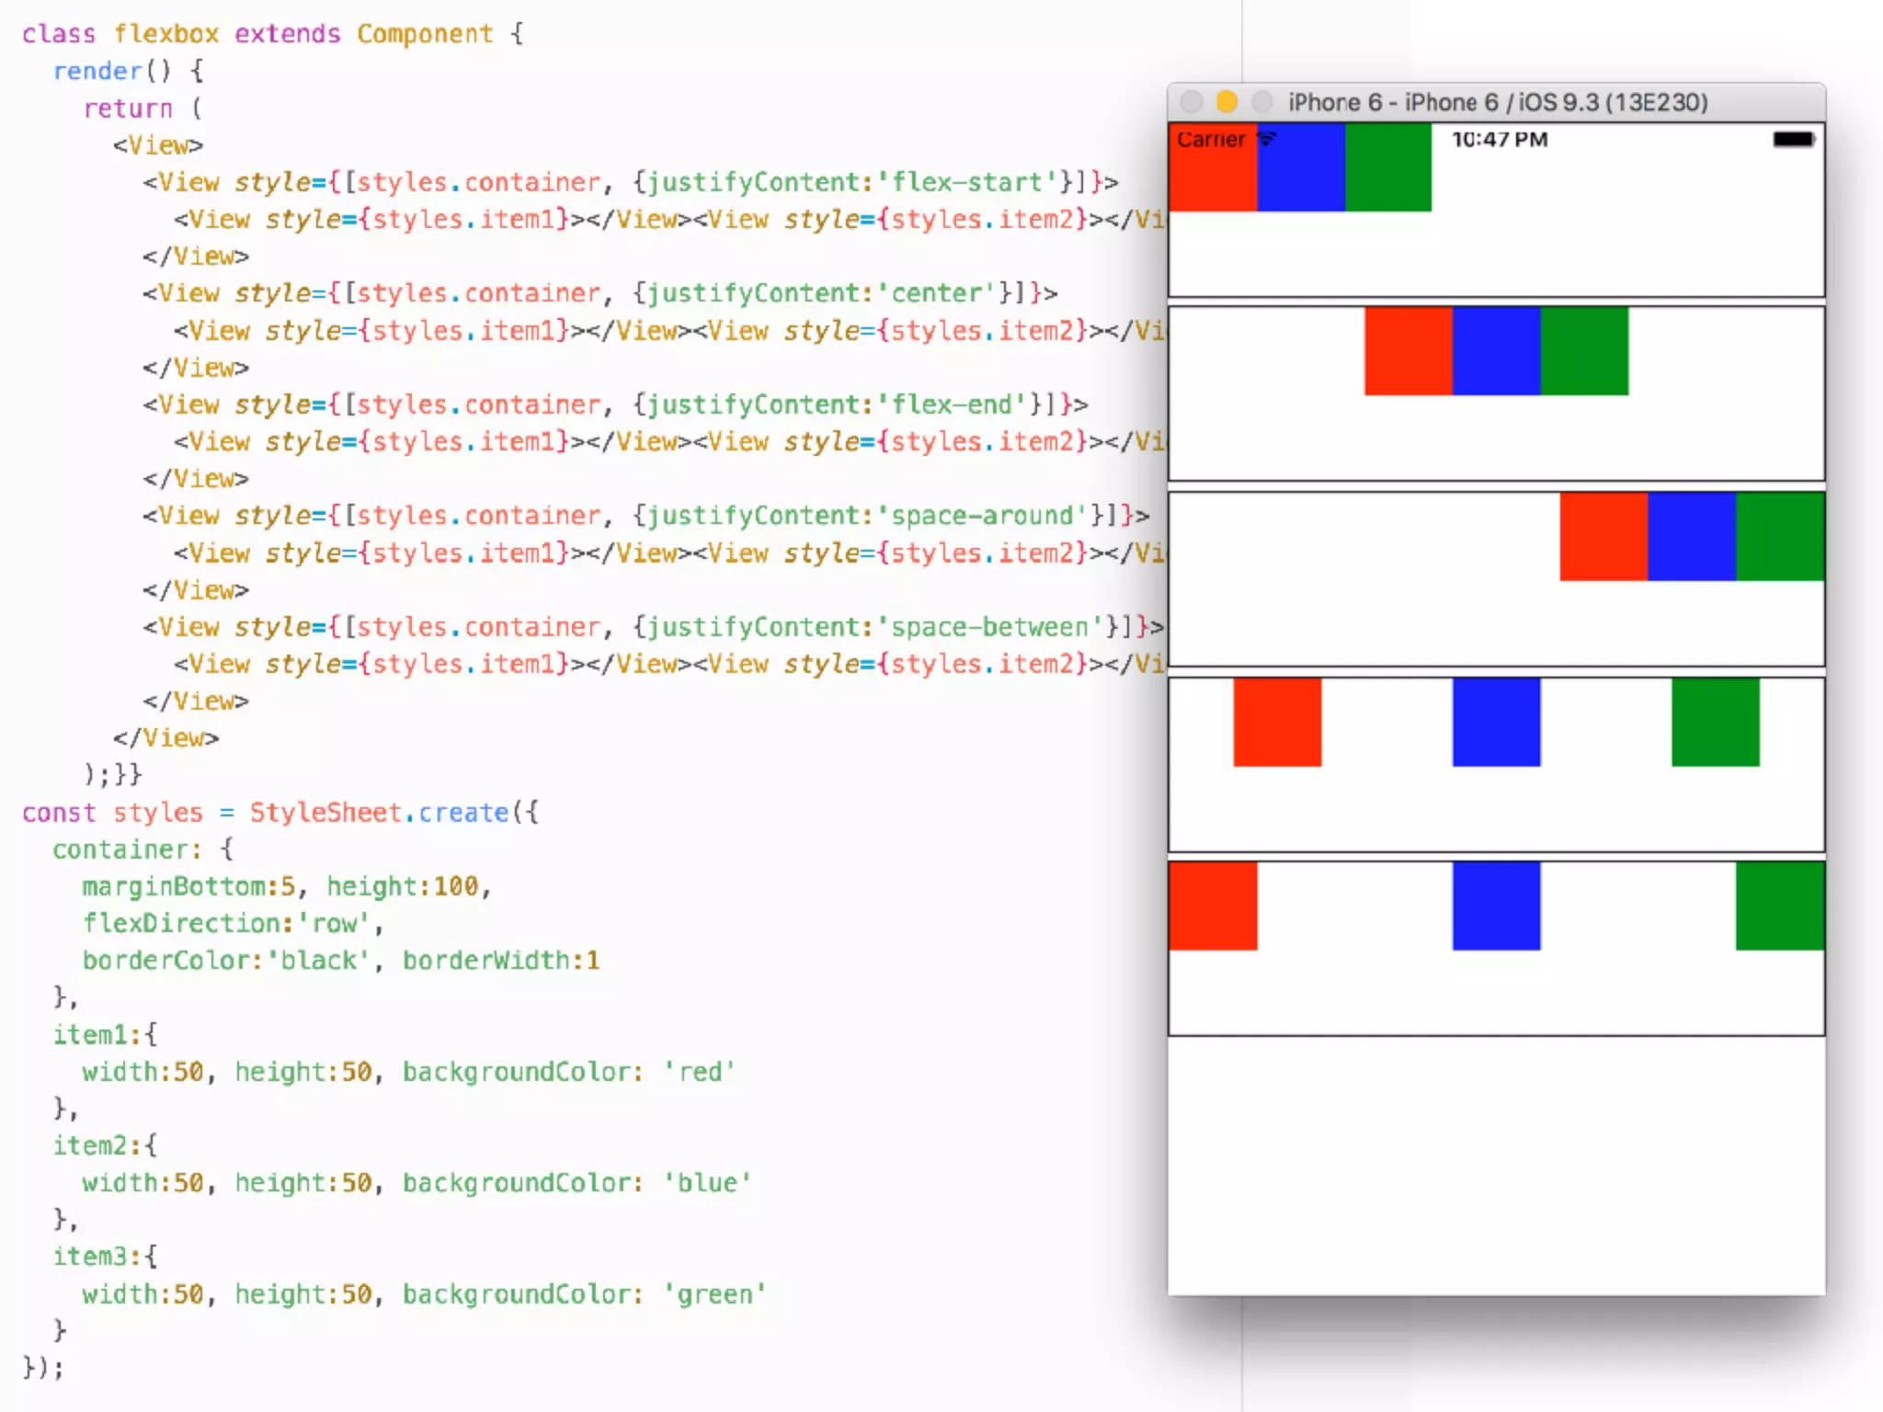The width and height of the screenshot is (1883, 1412).
Task: Click the 'render() {' line in the code
Action: (129, 71)
